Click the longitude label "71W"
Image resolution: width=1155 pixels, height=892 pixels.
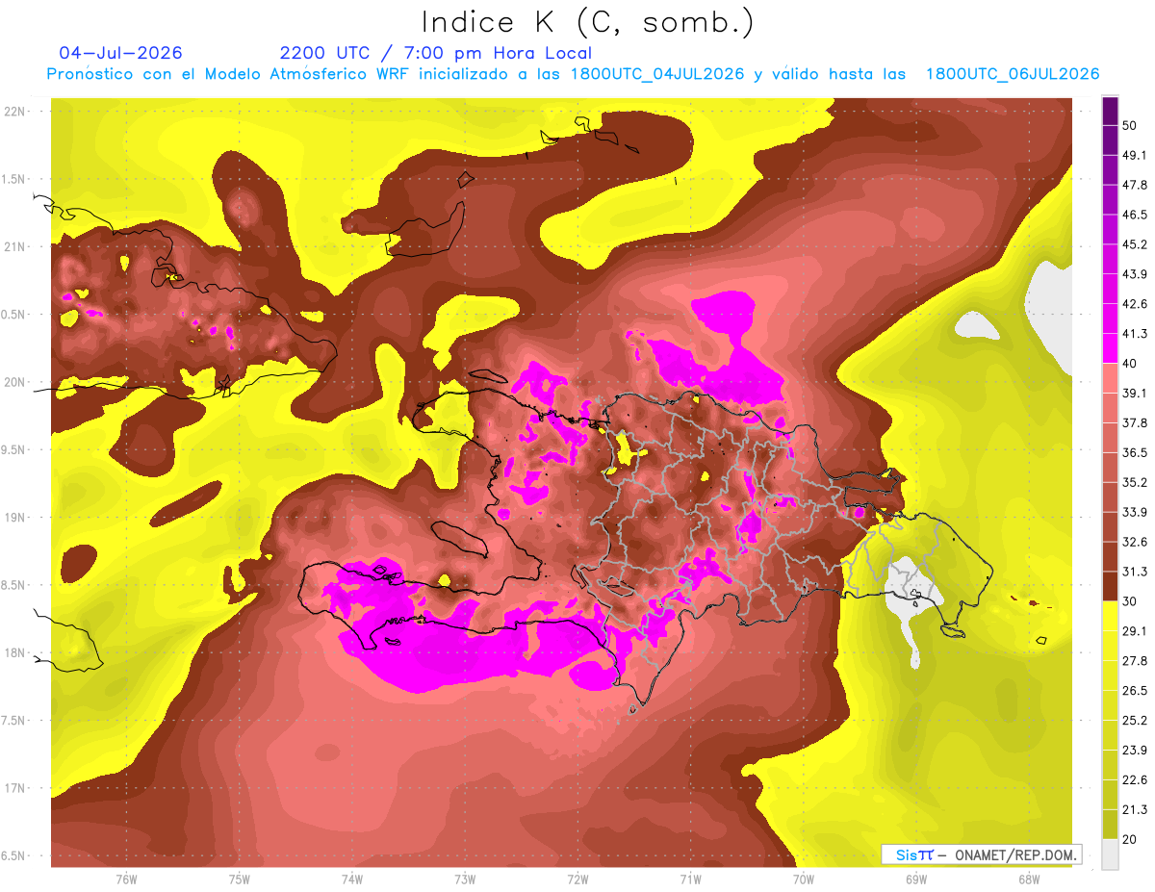pos(690,879)
